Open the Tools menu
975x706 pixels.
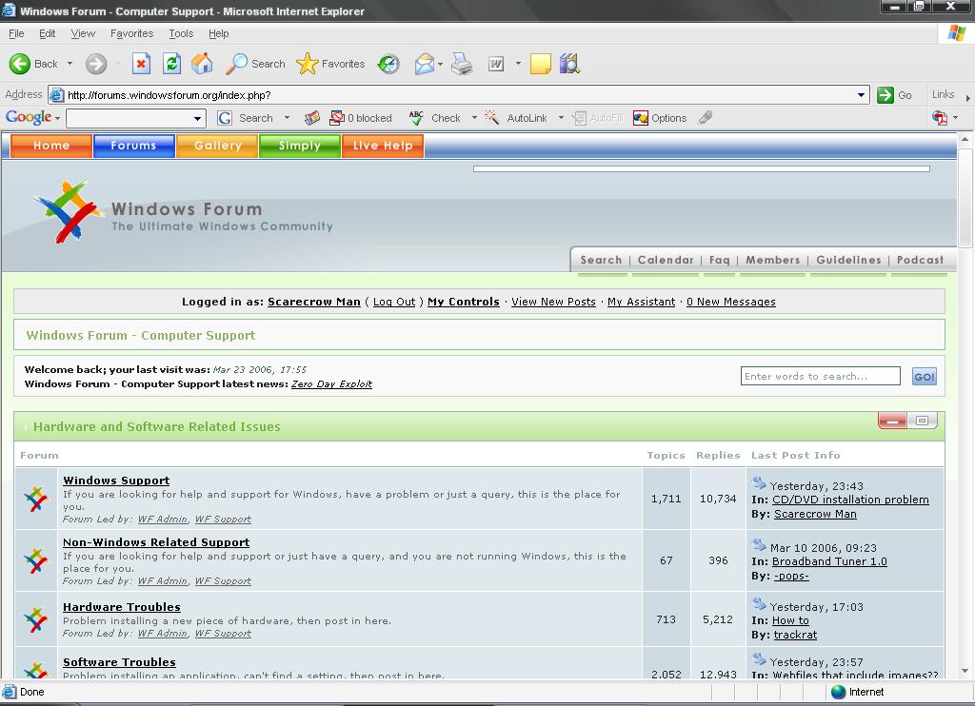click(181, 33)
